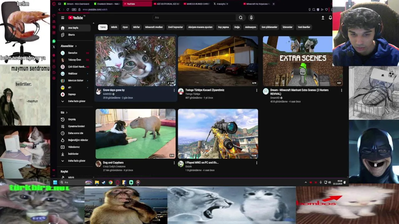Click the browser address bar URL
The height and width of the screenshot is (224, 399).
tap(95, 10)
